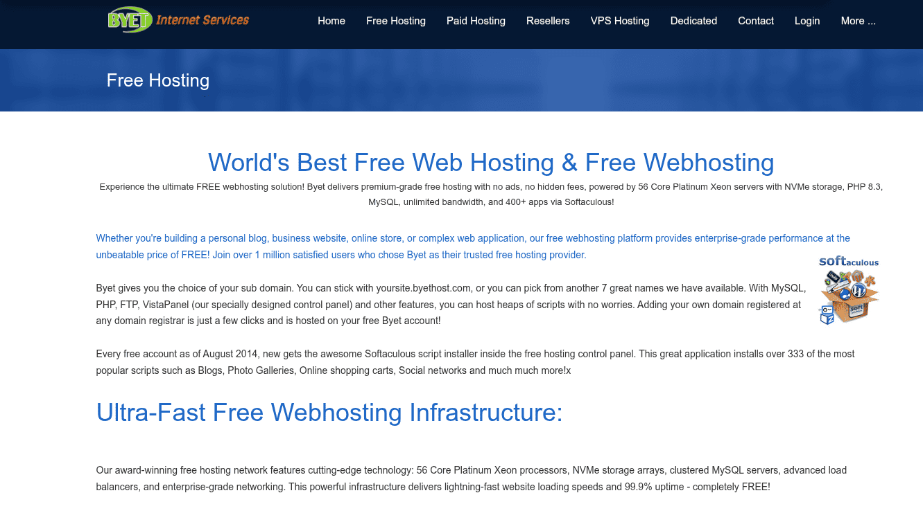
Task: Select Paid Hosting from the top menu
Action: (x=476, y=21)
